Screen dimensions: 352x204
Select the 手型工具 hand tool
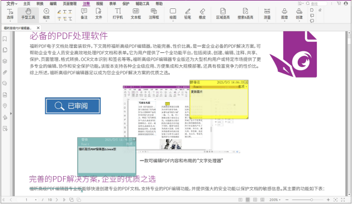pos(28,14)
